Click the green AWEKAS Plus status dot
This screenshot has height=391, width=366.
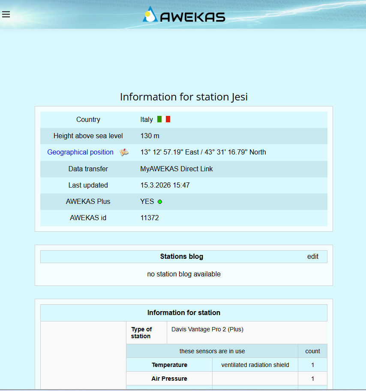pos(160,202)
